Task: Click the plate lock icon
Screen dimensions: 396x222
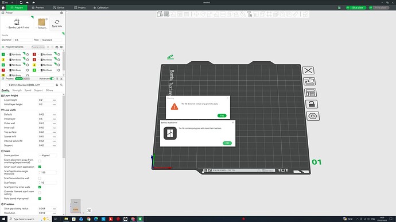Action: [x=312, y=104]
